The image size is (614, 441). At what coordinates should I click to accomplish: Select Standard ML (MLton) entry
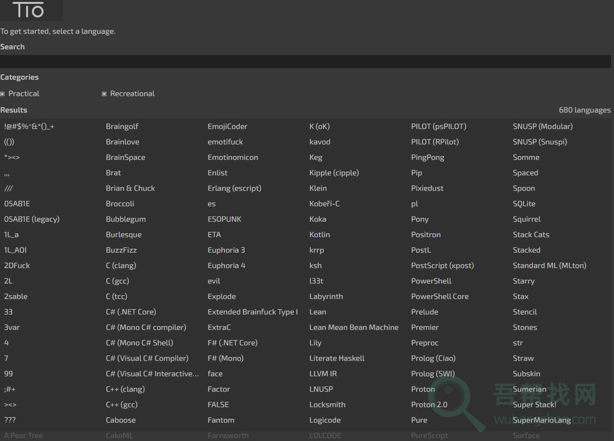click(549, 266)
